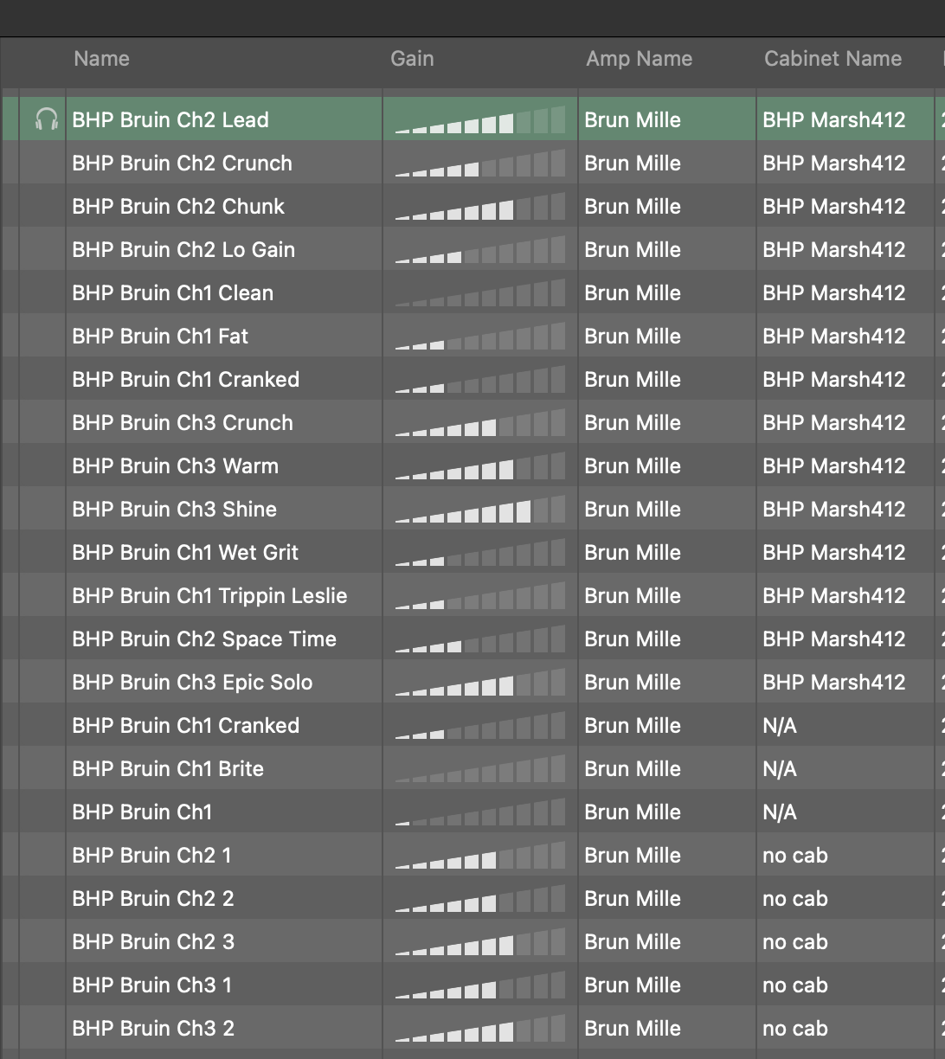945x1059 pixels.
Task: Select BHP Bruin Ch3 Shine in the list
Action: pos(174,510)
